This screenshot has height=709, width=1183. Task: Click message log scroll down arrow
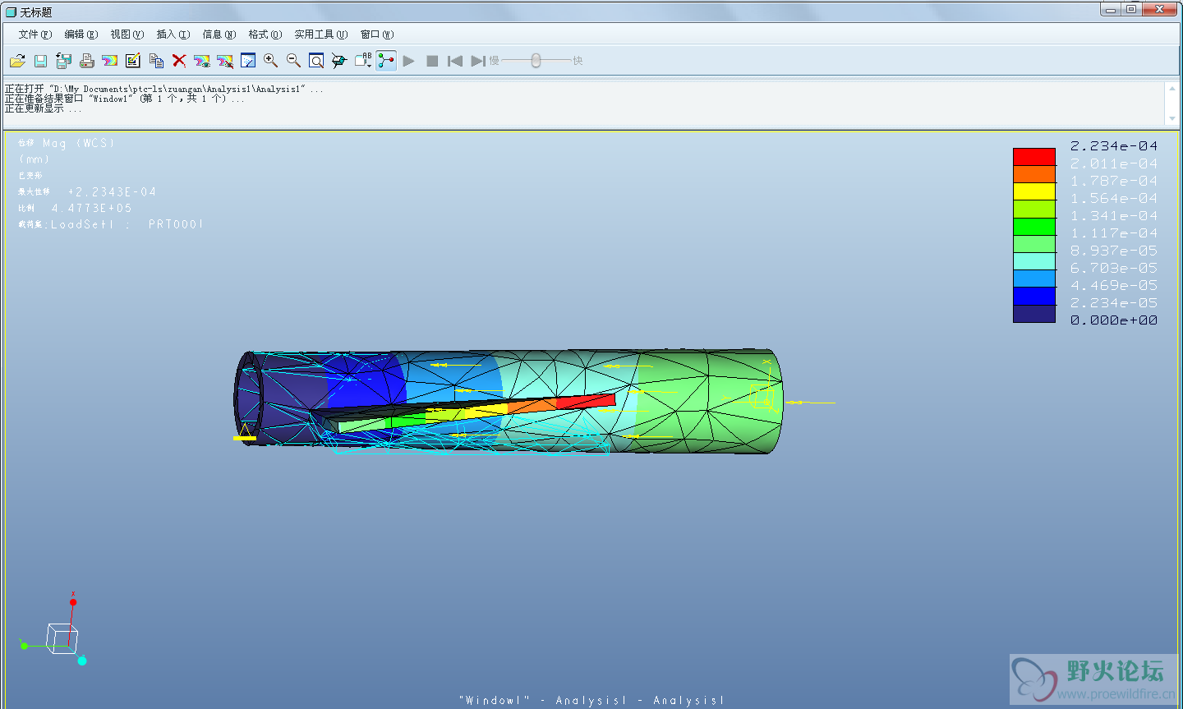(x=1171, y=119)
